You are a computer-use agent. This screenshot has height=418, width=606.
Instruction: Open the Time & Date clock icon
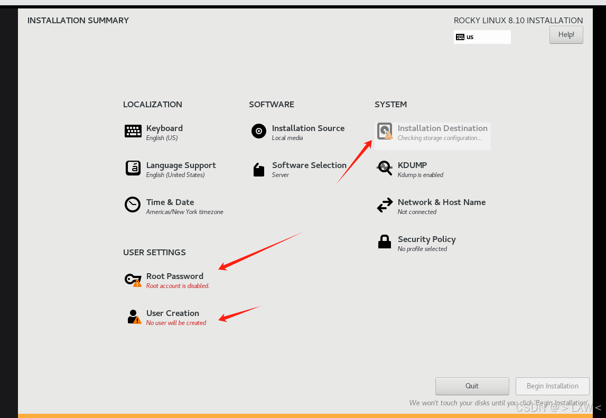(x=133, y=205)
